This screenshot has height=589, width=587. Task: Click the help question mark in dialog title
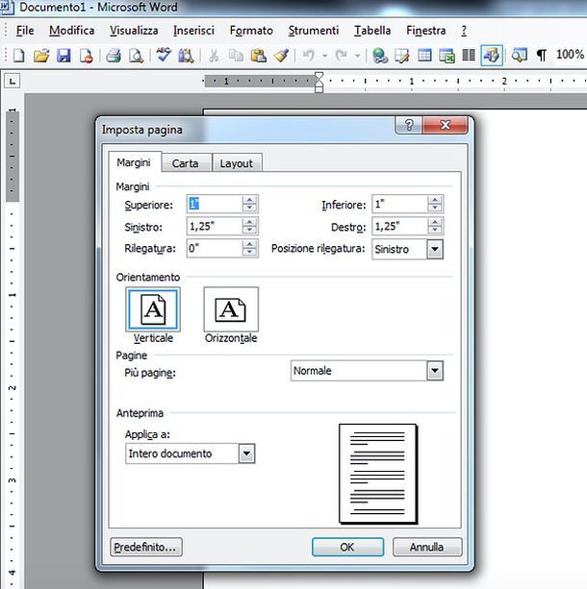pos(409,125)
